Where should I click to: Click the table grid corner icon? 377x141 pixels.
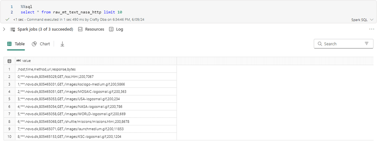click(x=9, y=61)
